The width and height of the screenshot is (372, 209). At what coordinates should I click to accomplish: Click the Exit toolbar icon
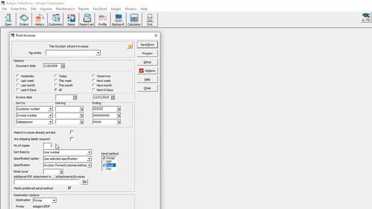pyautogui.click(x=149, y=20)
